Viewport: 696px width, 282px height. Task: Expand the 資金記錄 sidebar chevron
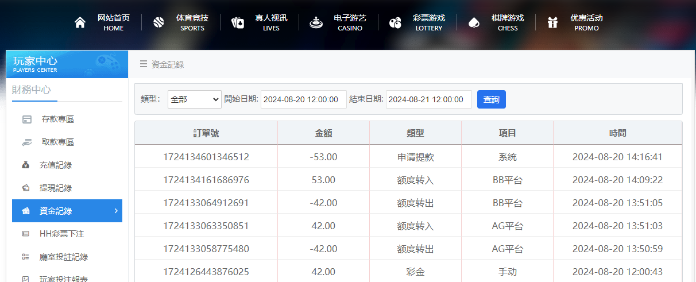tap(116, 211)
